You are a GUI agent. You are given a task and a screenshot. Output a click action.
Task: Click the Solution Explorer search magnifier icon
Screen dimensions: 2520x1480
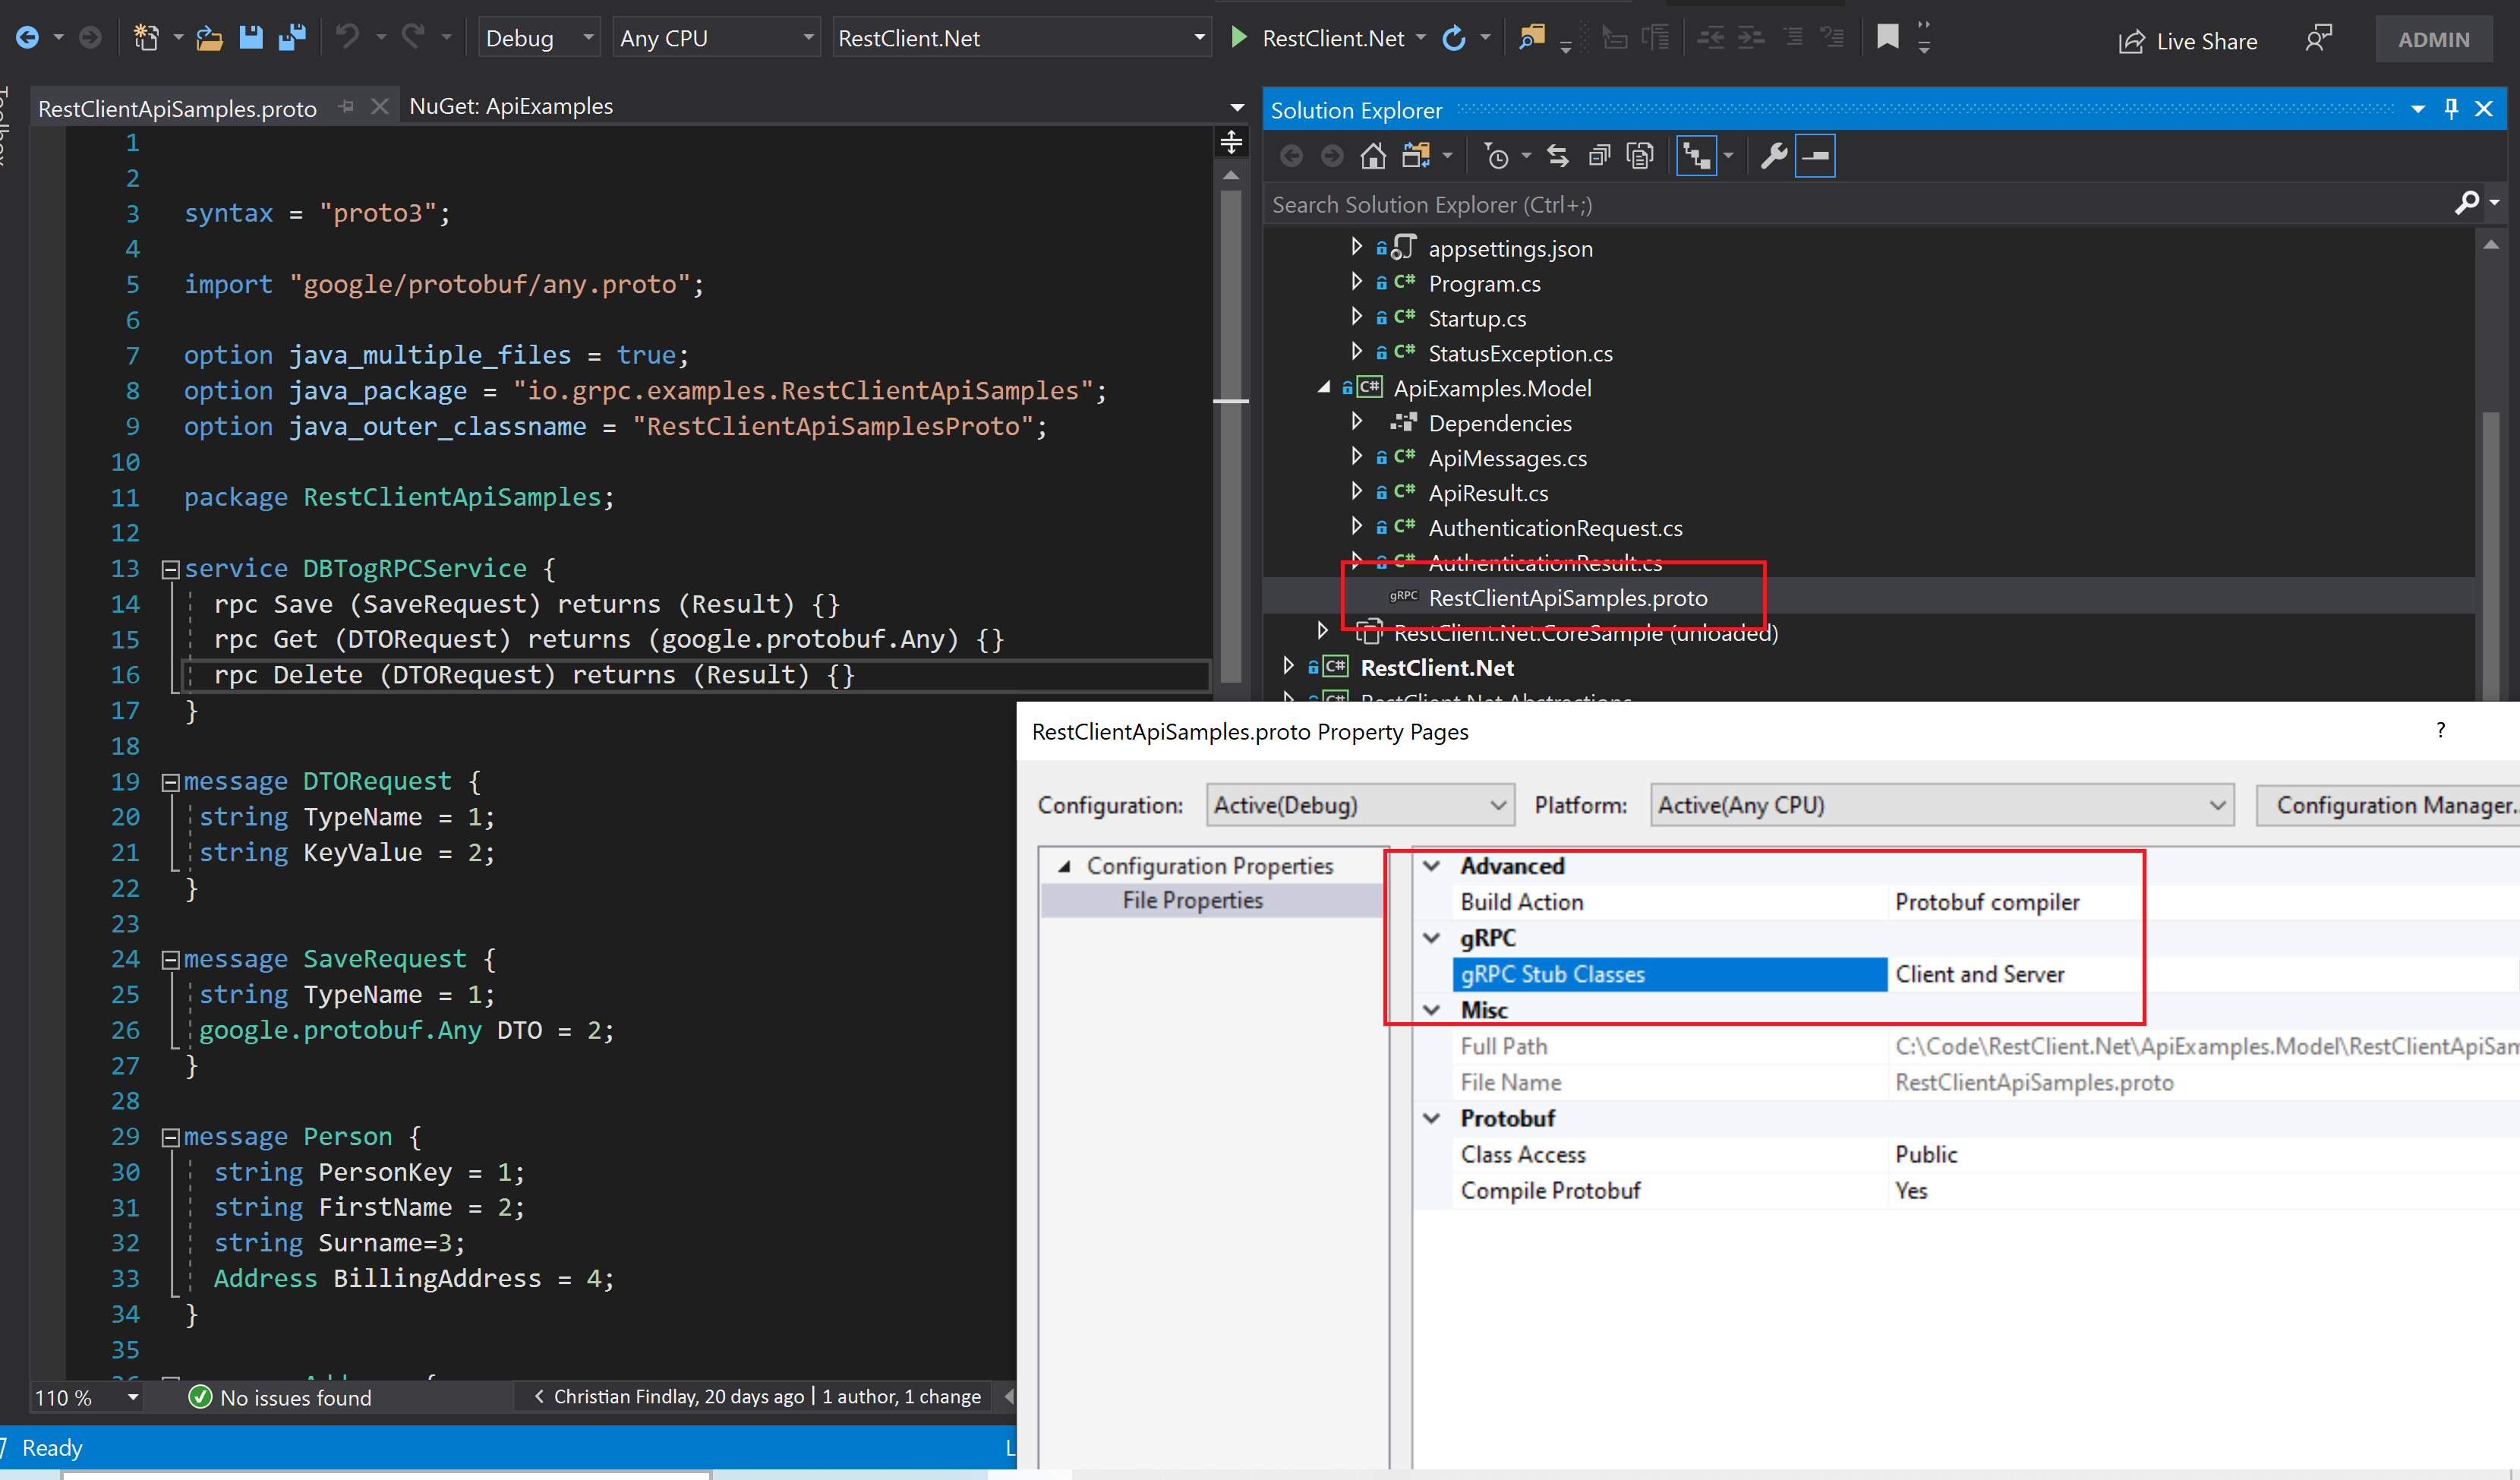(x=2467, y=203)
